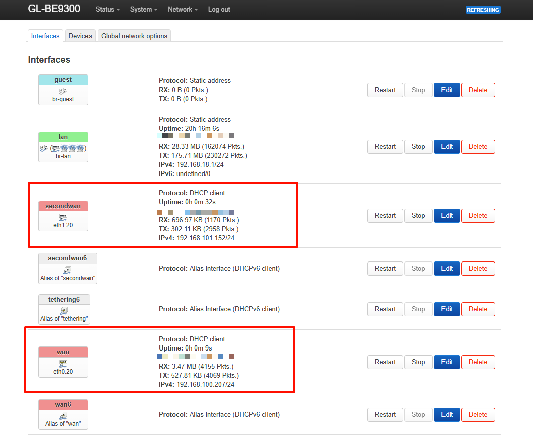Click the eth0.20 port icon under wan

point(63,364)
